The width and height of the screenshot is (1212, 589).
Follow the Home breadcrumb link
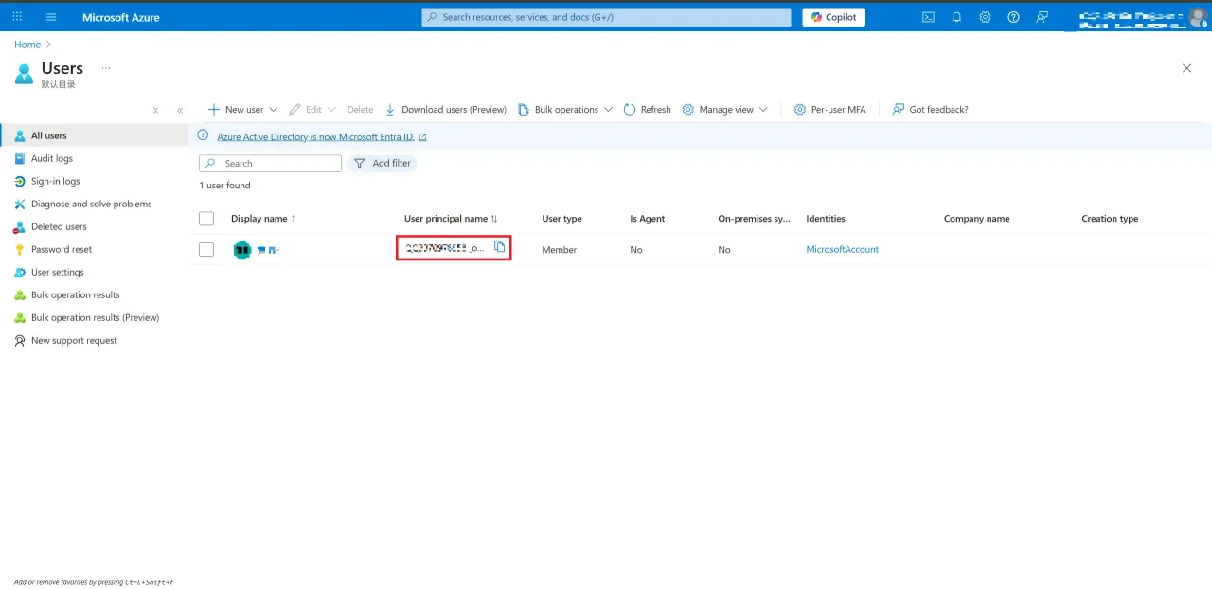tap(27, 45)
